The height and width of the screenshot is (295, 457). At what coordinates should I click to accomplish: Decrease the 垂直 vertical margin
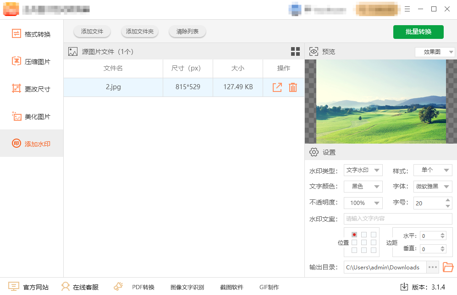click(442, 251)
